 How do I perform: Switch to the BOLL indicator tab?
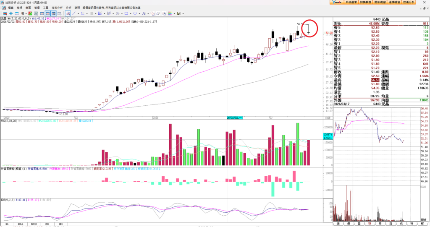pyautogui.click(x=20, y=224)
